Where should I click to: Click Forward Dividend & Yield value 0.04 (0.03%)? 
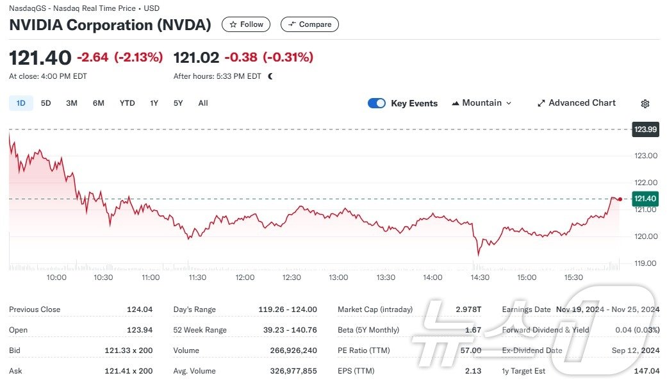point(638,330)
